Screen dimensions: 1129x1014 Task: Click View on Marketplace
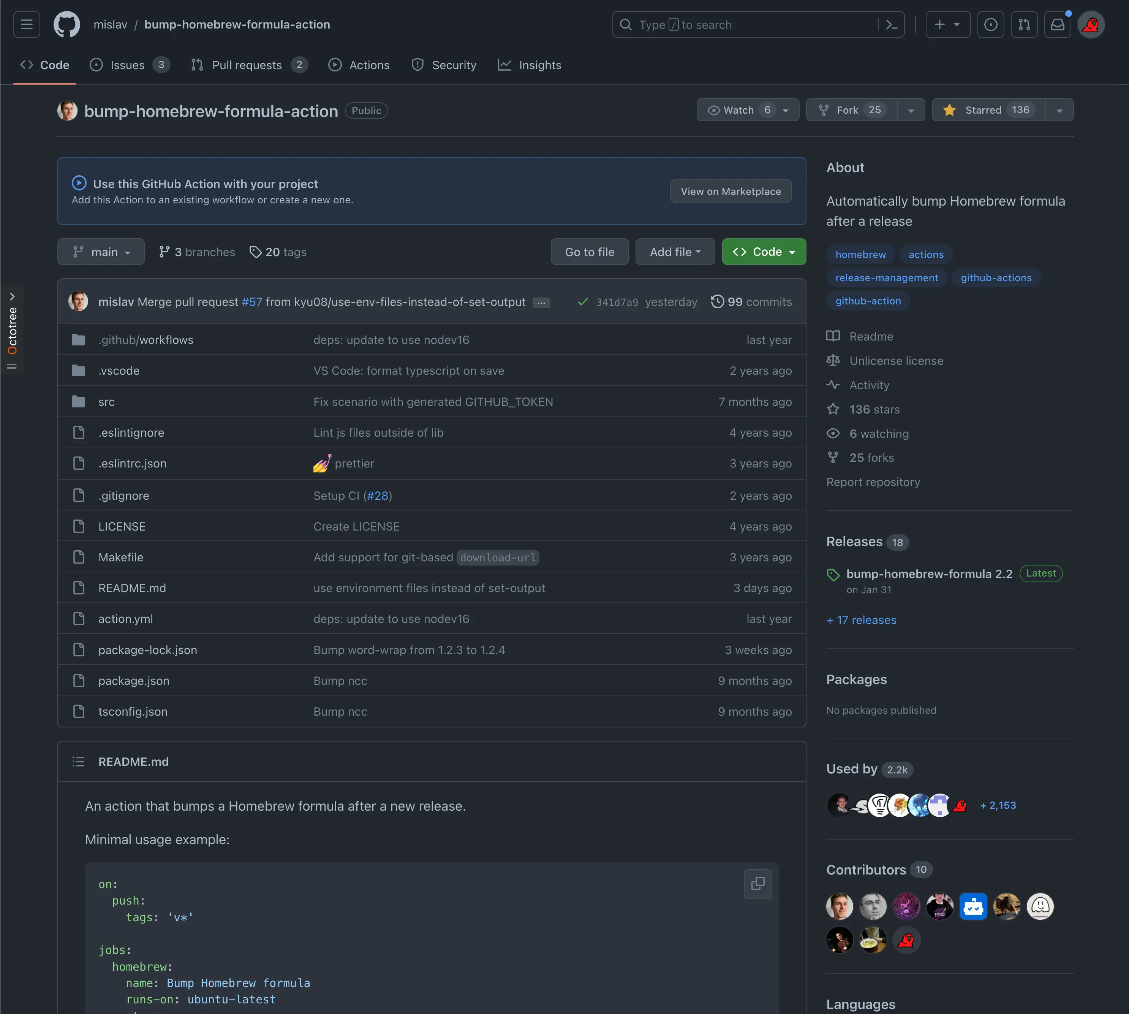(730, 191)
